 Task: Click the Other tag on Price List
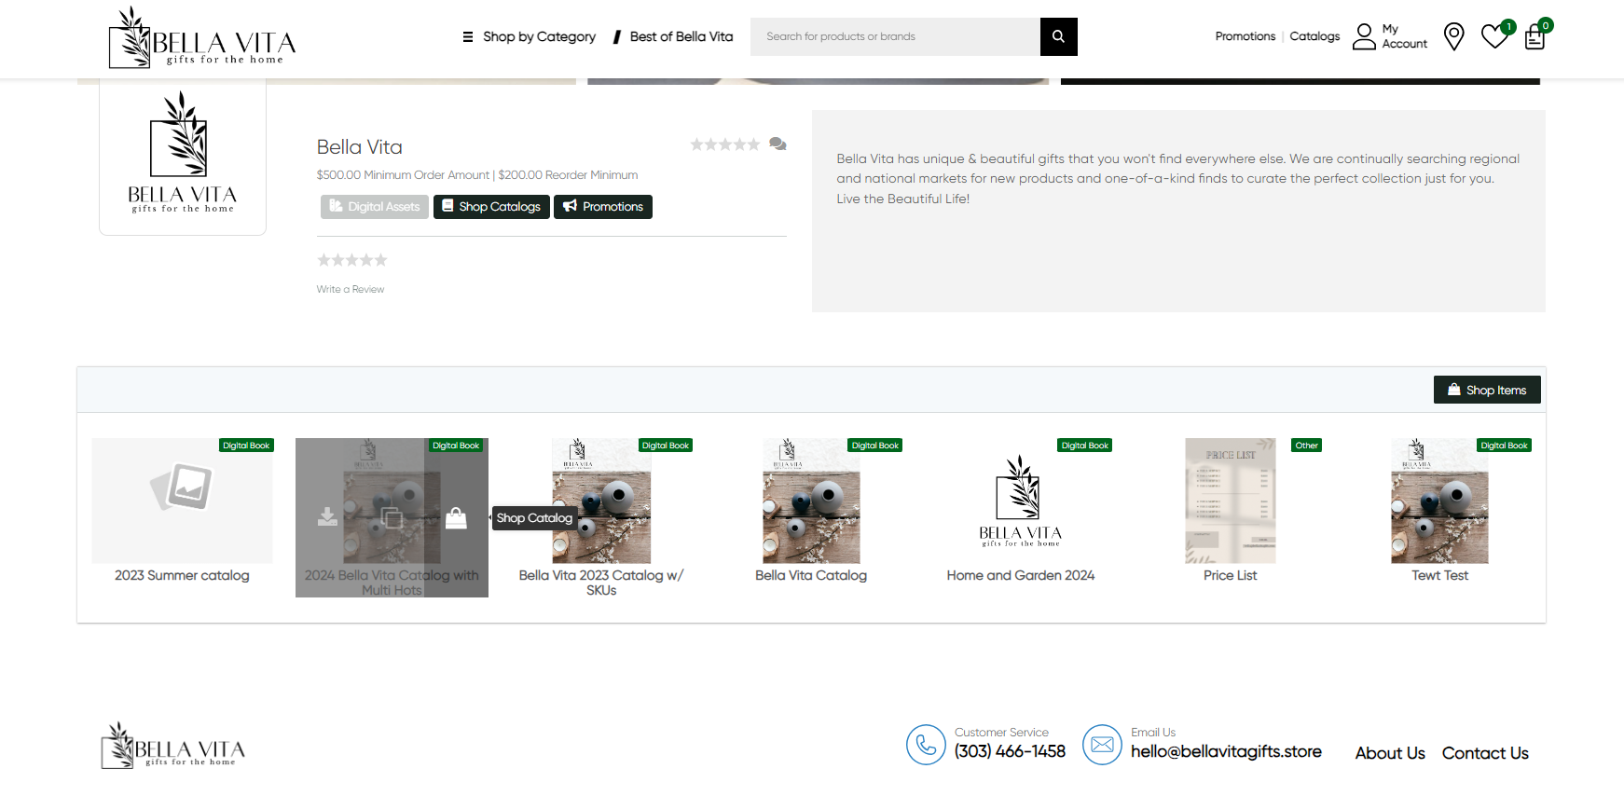click(1306, 446)
